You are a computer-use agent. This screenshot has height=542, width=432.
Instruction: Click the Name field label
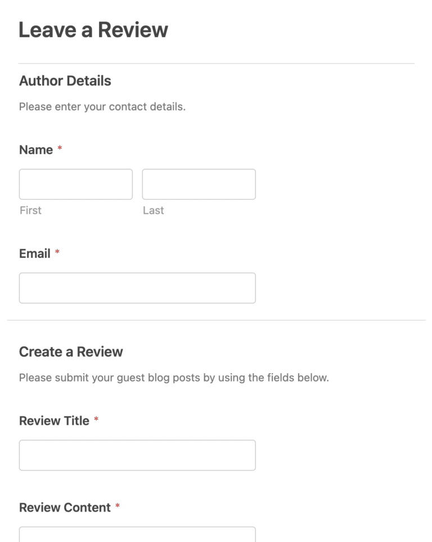click(35, 150)
